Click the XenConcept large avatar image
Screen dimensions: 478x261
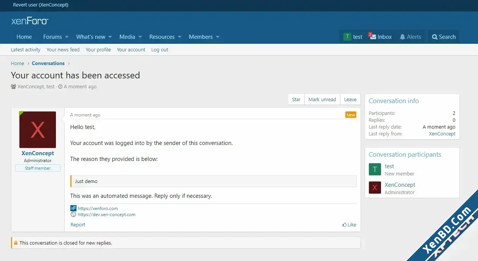[x=38, y=130]
